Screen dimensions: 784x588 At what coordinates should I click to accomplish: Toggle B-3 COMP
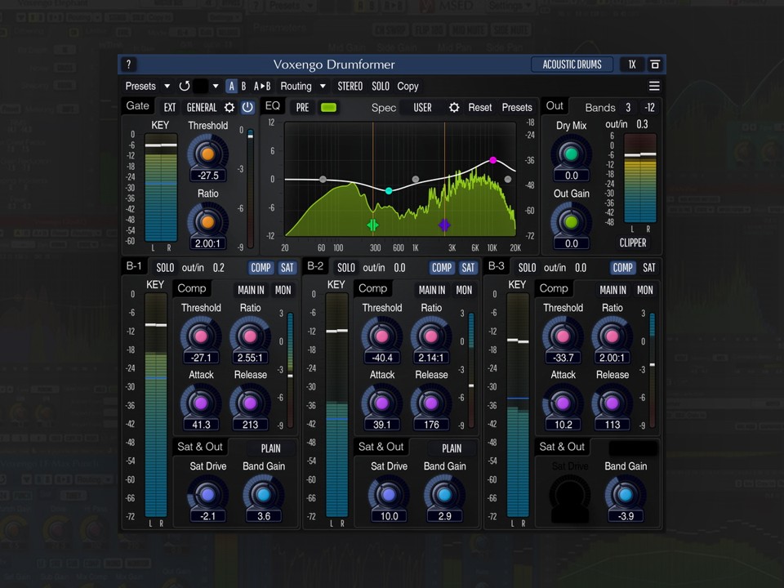pos(622,268)
